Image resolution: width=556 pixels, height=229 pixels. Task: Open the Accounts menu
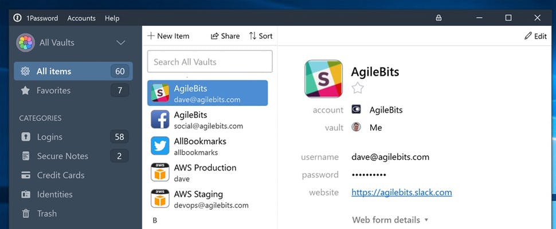click(x=81, y=18)
